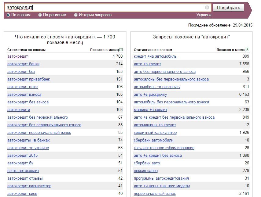The width and height of the screenshot is (261, 197).
Task: Select the 'По словам' radio button
Action: click(x=8, y=15)
